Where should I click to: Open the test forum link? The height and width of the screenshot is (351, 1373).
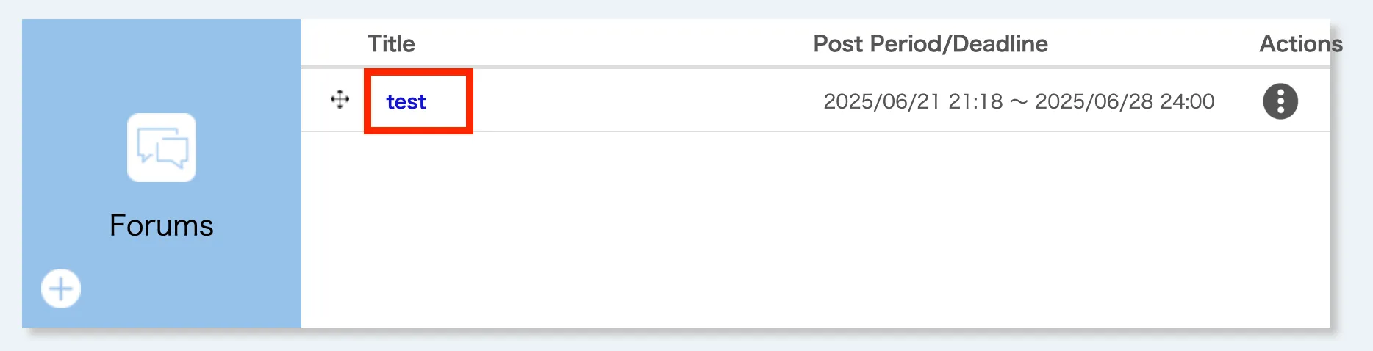406,102
